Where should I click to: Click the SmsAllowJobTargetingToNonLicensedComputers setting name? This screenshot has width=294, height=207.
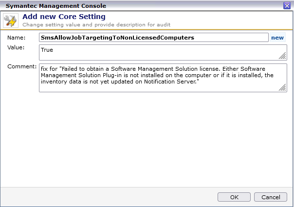click(117, 38)
